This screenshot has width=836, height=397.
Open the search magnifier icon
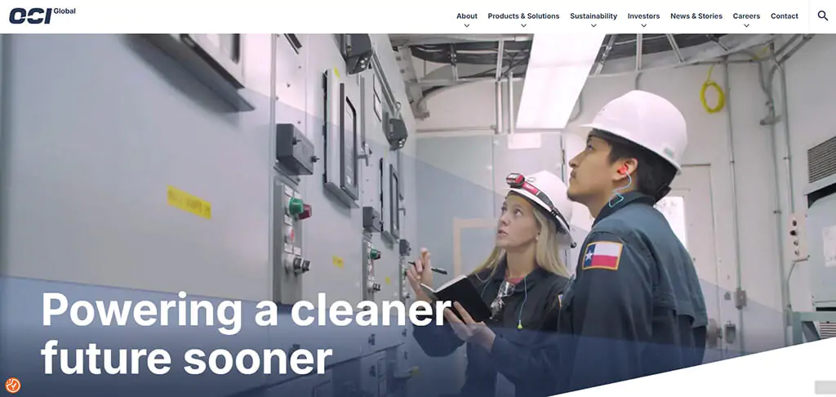823,16
